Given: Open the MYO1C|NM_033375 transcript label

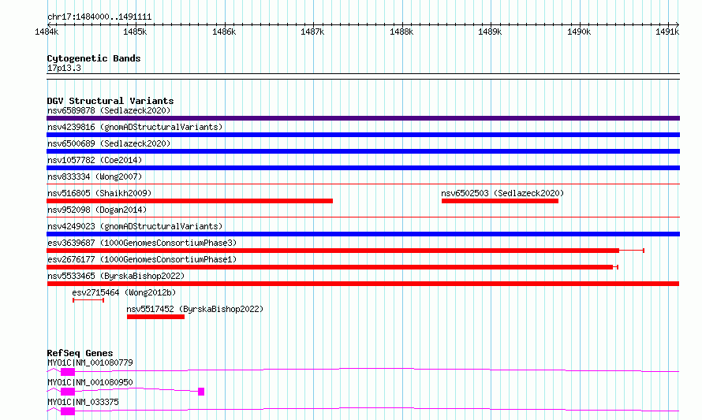Looking at the screenshot, I should pos(83,402).
